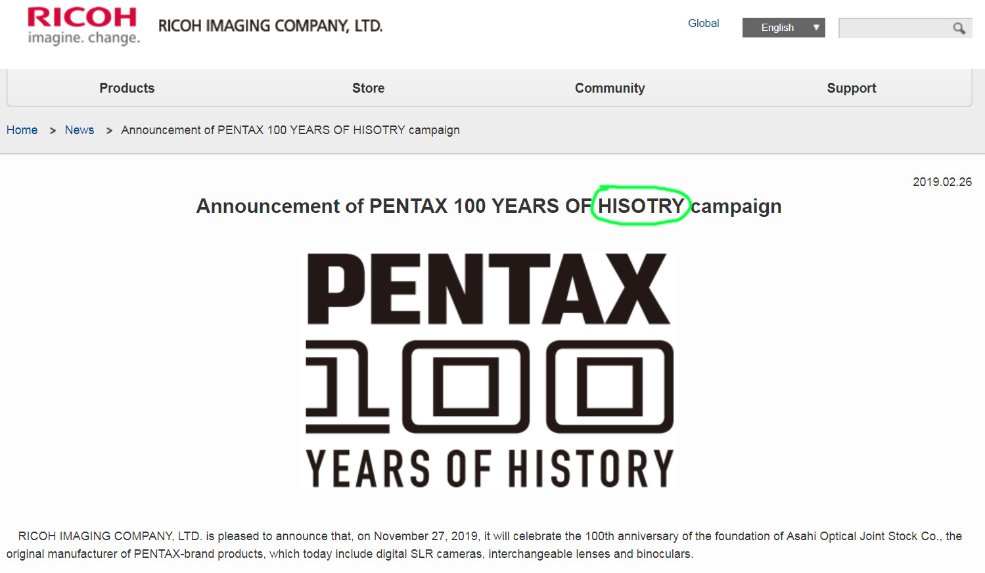Click the current-page breadcrumb announcement text
Viewport: 985px width, 573px height.
290,130
